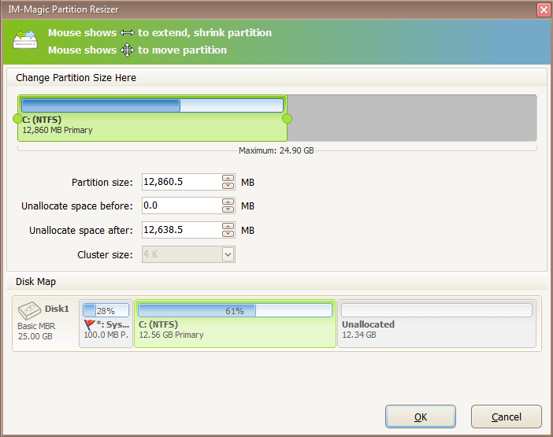Open the Cluster size dropdown
Screen dimensions: 553x437
(228, 254)
